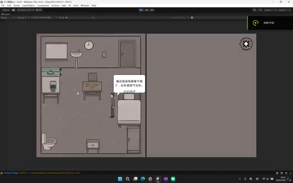Pause the running game
Image resolution: width=293 pixels, height=183 pixels.
(x=146, y=10)
